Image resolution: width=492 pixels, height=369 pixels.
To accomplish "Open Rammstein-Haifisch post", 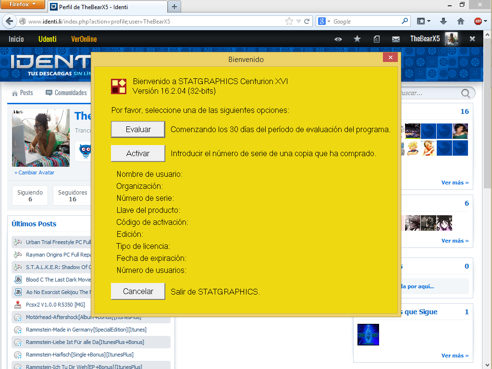I will 80,355.
